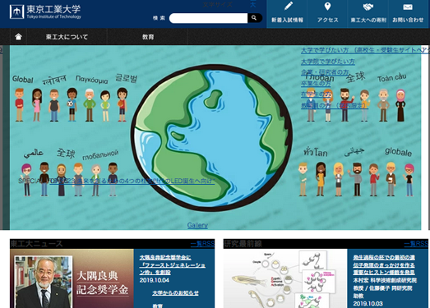Open the 在学生の方 link

[317, 94]
